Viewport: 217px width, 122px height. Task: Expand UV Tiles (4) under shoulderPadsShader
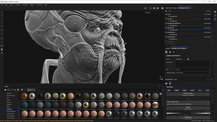(x=168, y=25)
